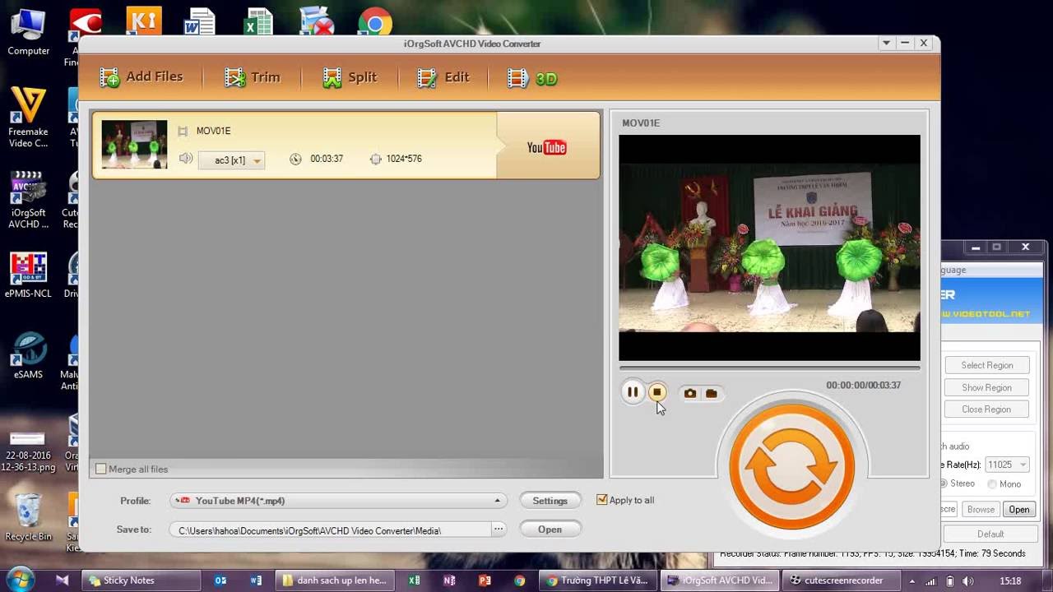Show hidden system tray icons
This screenshot has width=1053, height=592.
tap(912, 580)
